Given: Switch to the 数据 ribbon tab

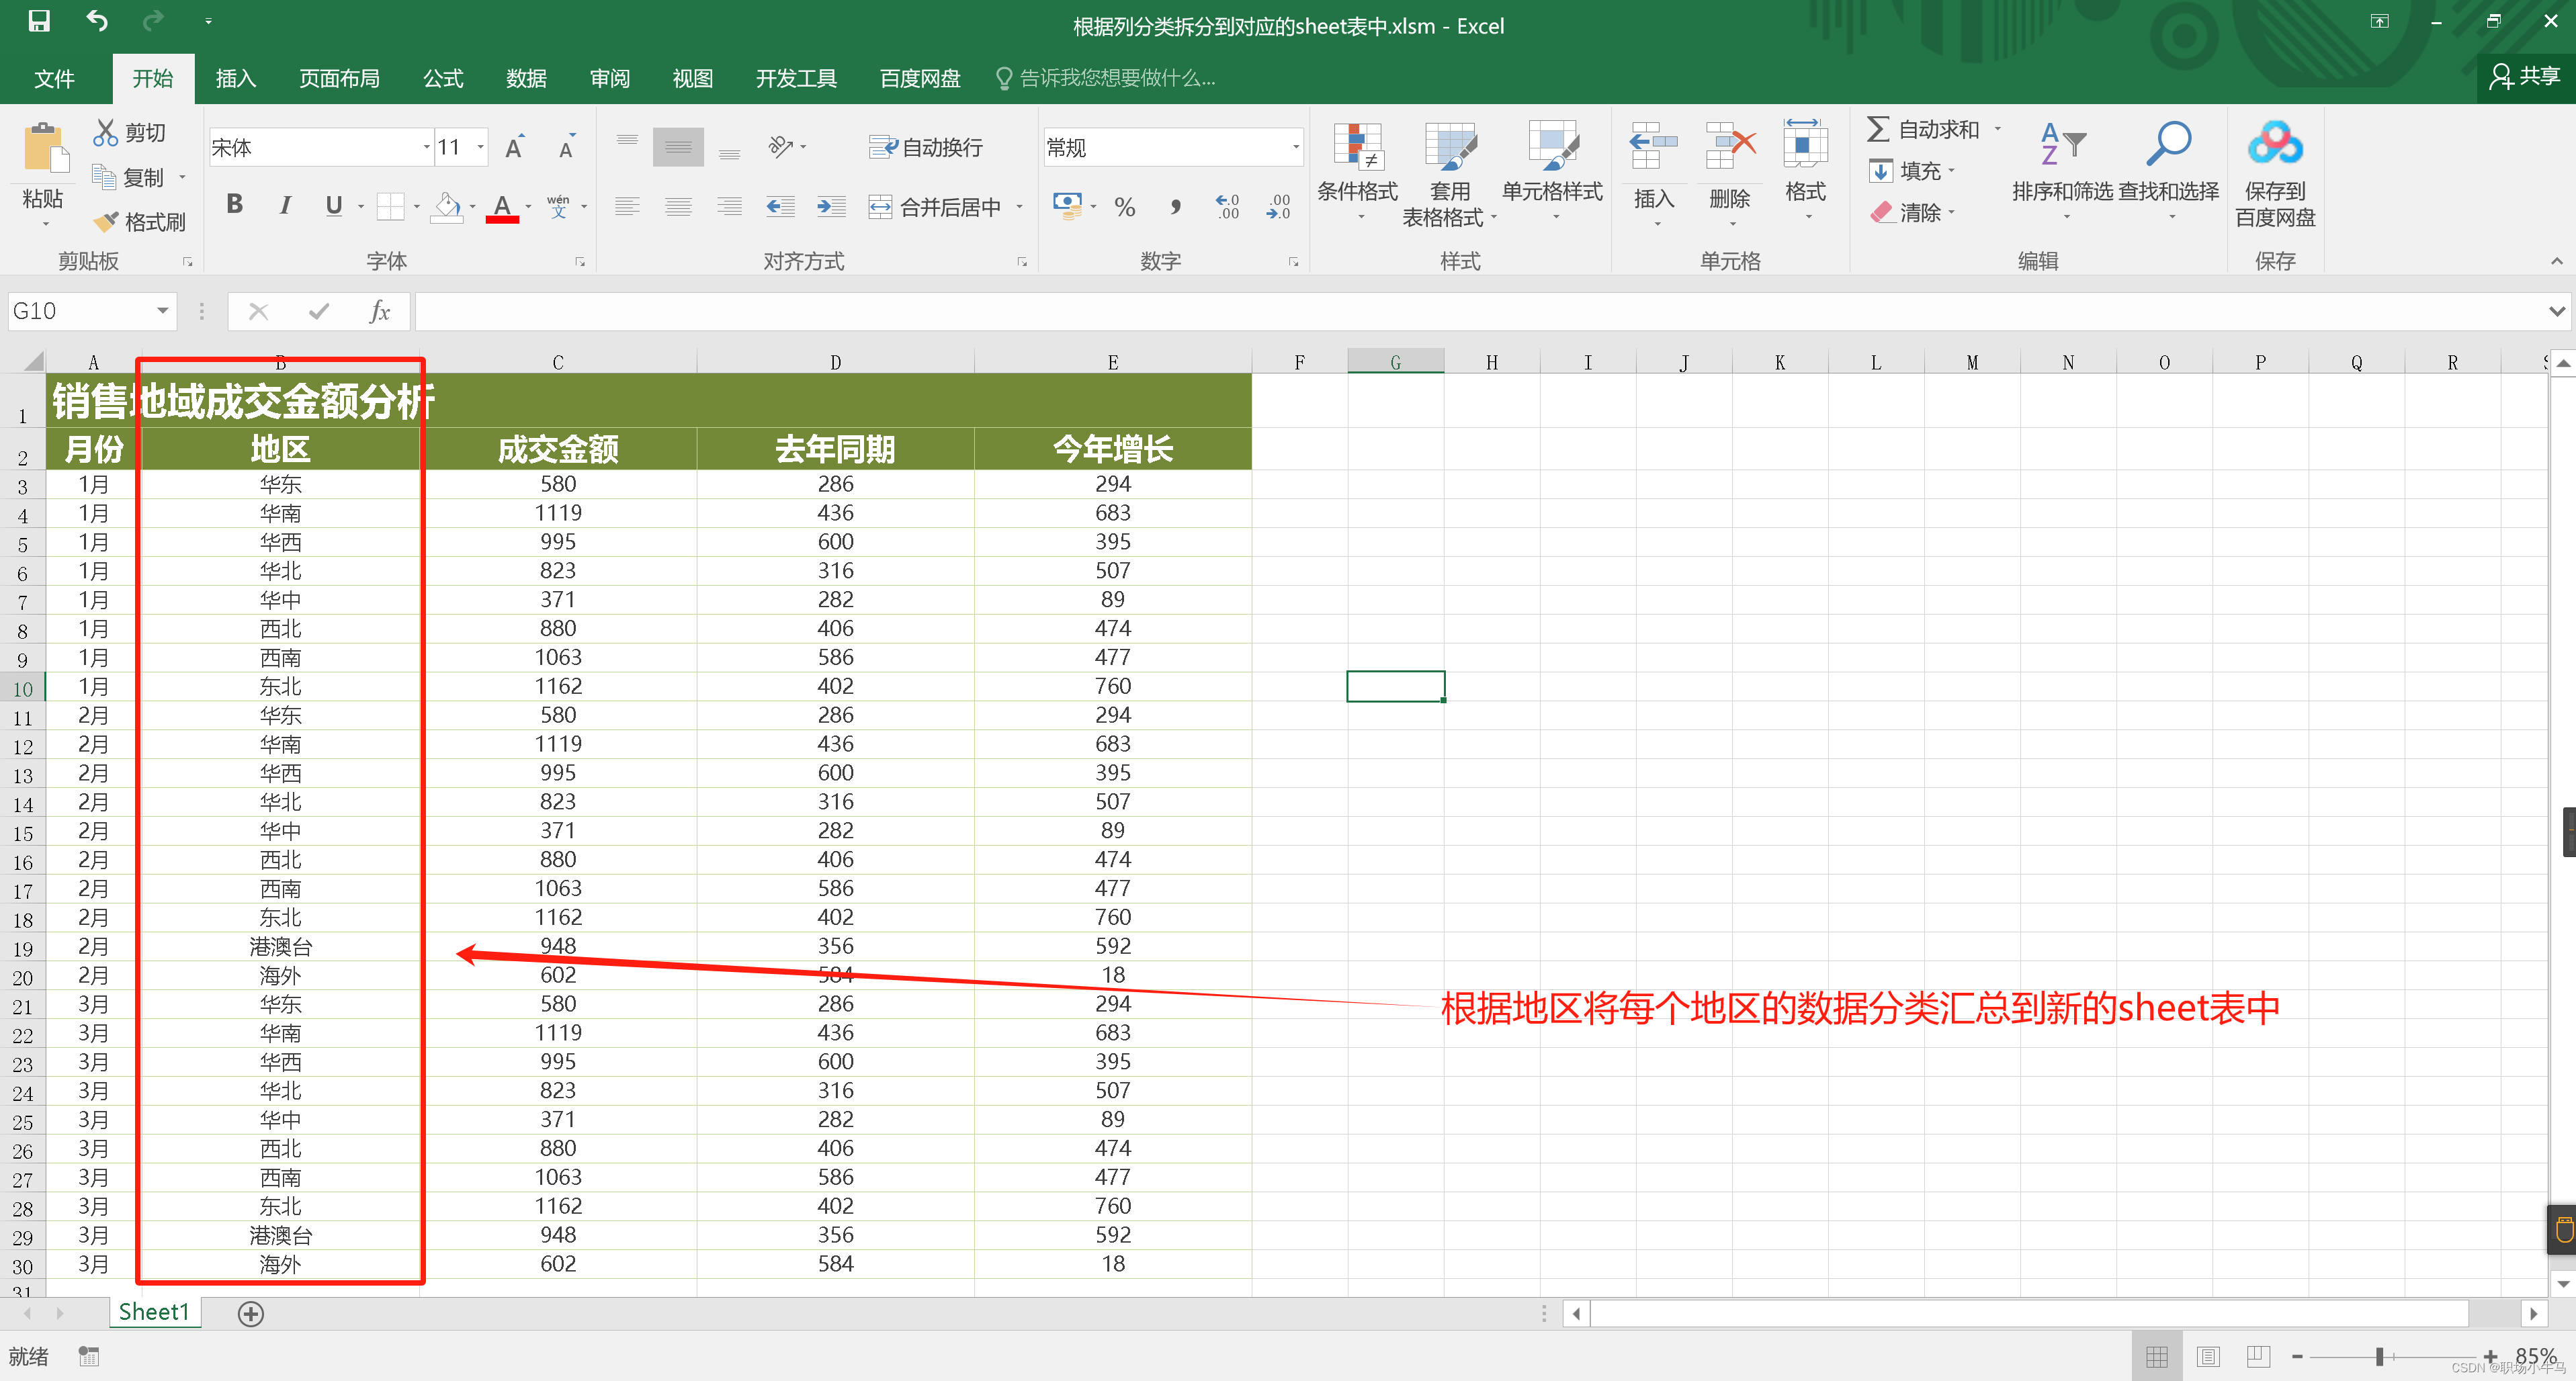Looking at the screenshot, I should (x=526, y=78).
